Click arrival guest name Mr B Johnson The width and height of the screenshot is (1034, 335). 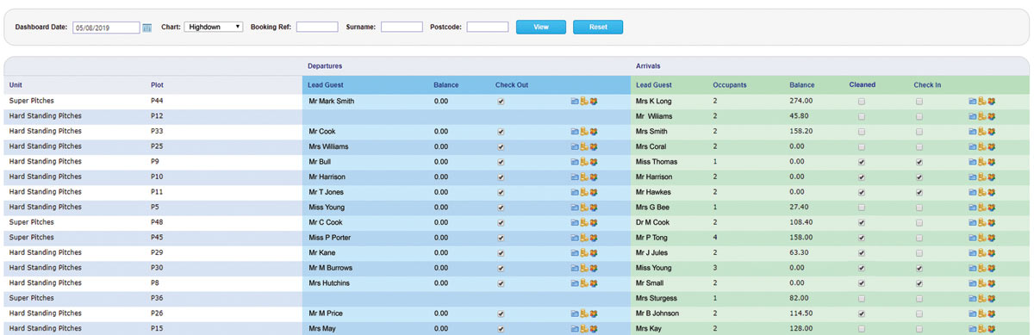tap(657, 313)
